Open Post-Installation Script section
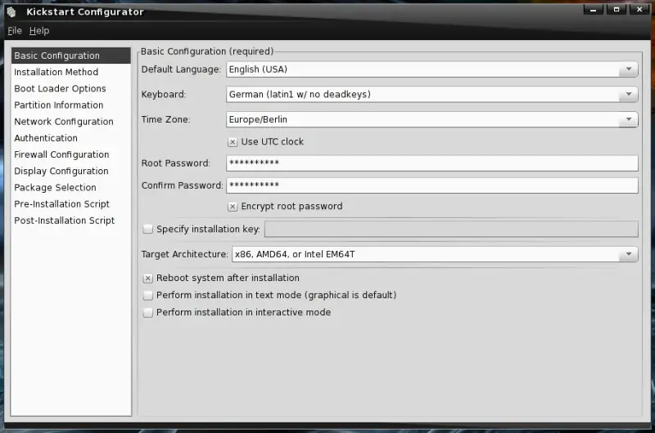 point(71,221)
